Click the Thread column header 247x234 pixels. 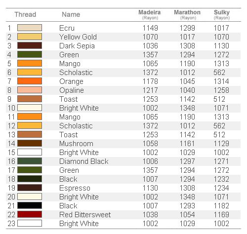coord(25,14)
